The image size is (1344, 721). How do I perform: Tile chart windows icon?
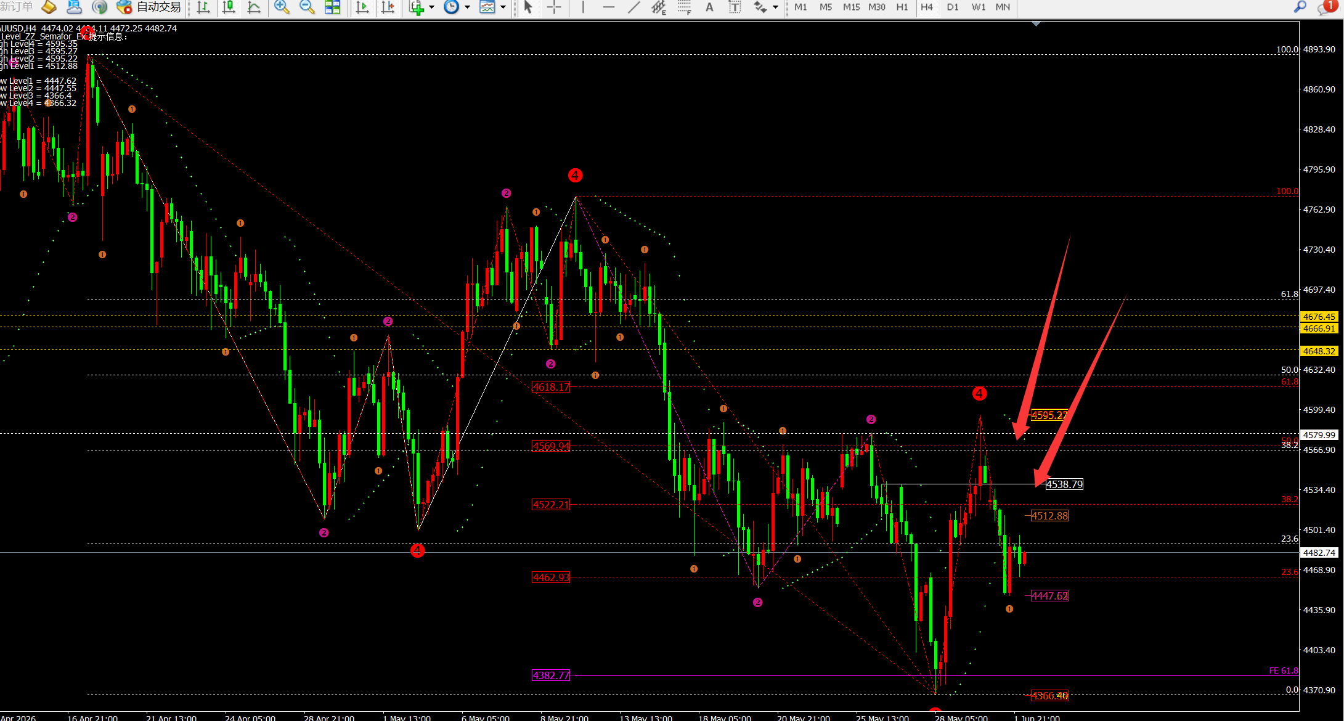pos(332,7)
